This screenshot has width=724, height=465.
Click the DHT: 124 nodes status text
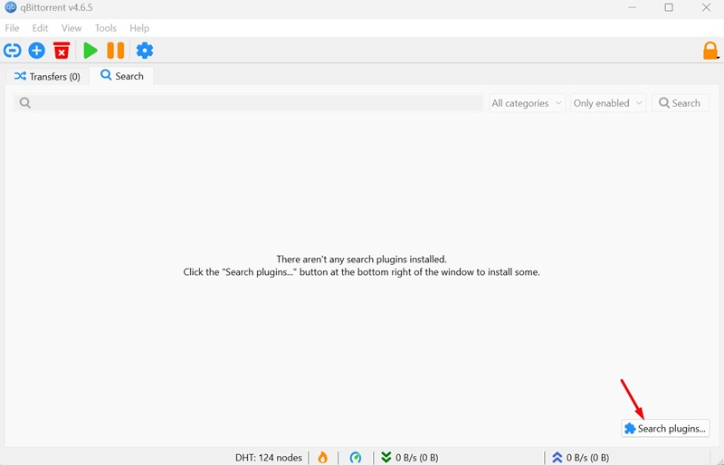268,458
